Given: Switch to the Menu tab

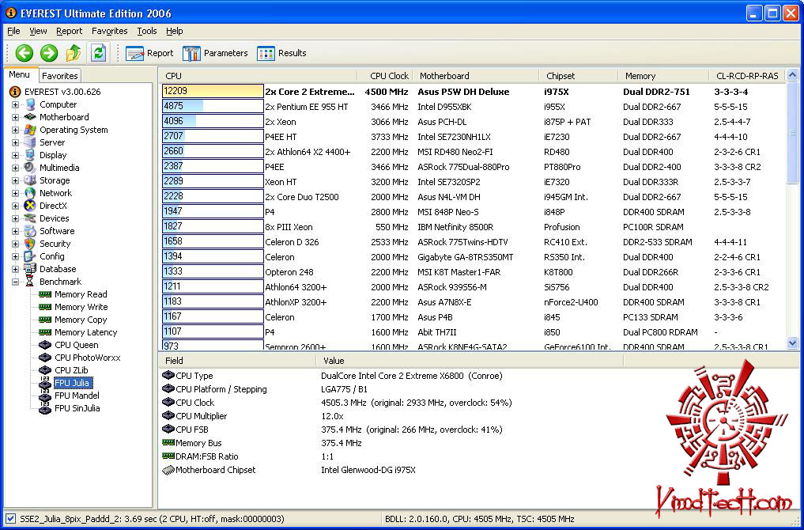Looking at the screenshot, I should point(20,75).
